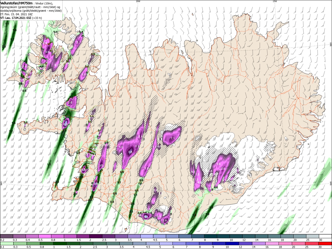Select the dark purple 2 snow legend swatch
This screenshot has width=332, height=249.
coord(95,236)
